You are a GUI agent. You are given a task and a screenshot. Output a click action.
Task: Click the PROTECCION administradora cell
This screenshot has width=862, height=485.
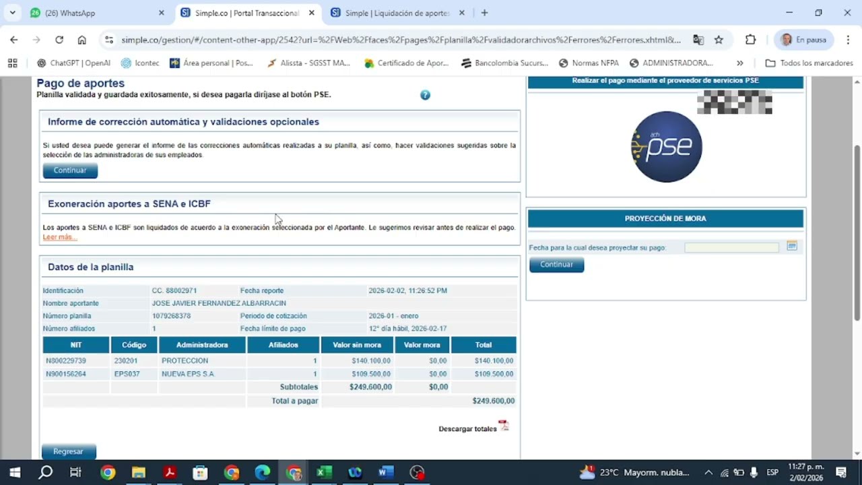(x=202, y=361)
